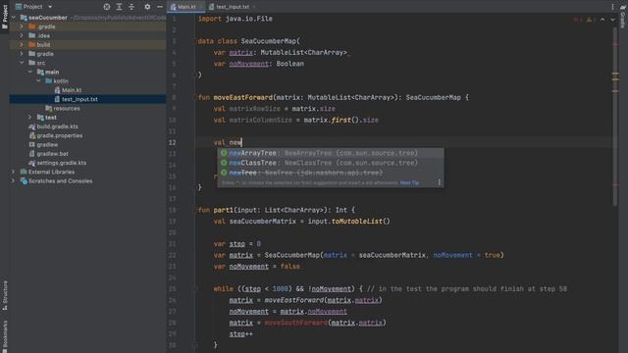Collapse the main source folder
This screenshot has height=353, width=628.
(x=30, y=72)
